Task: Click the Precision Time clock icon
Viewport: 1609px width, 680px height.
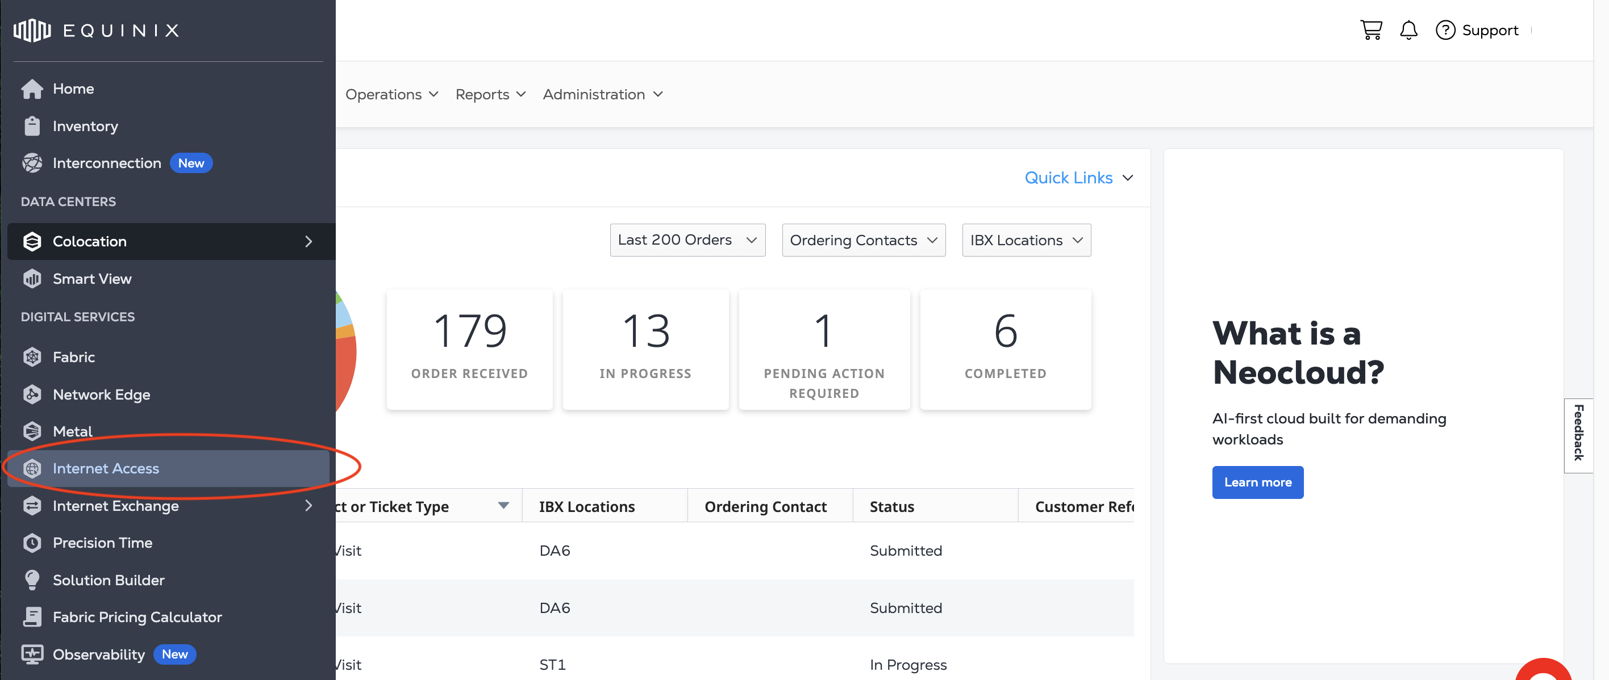Action: coord(32,543)
